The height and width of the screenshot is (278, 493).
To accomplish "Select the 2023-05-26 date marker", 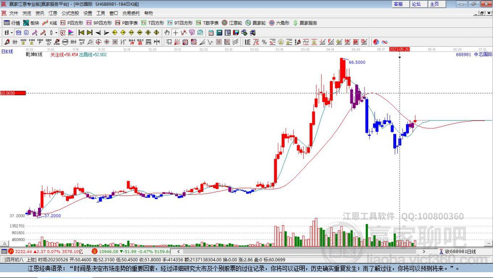I will [399, 50].
